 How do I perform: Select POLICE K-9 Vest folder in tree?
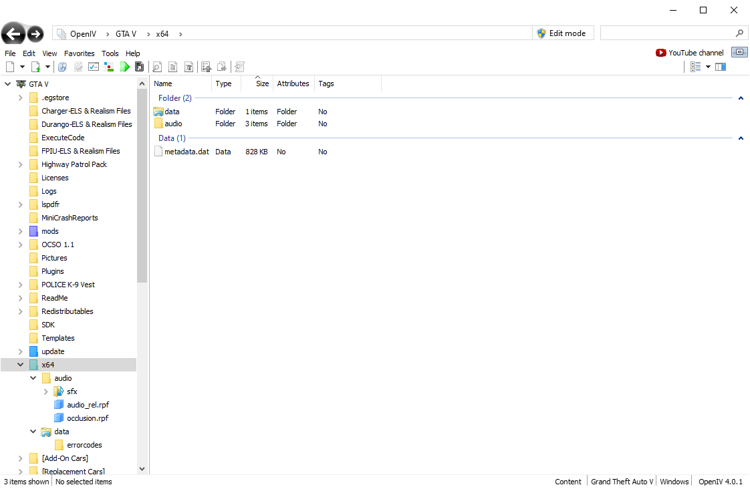[68, 285]
